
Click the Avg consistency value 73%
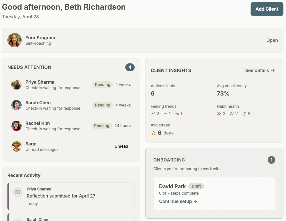coord(223,94)
